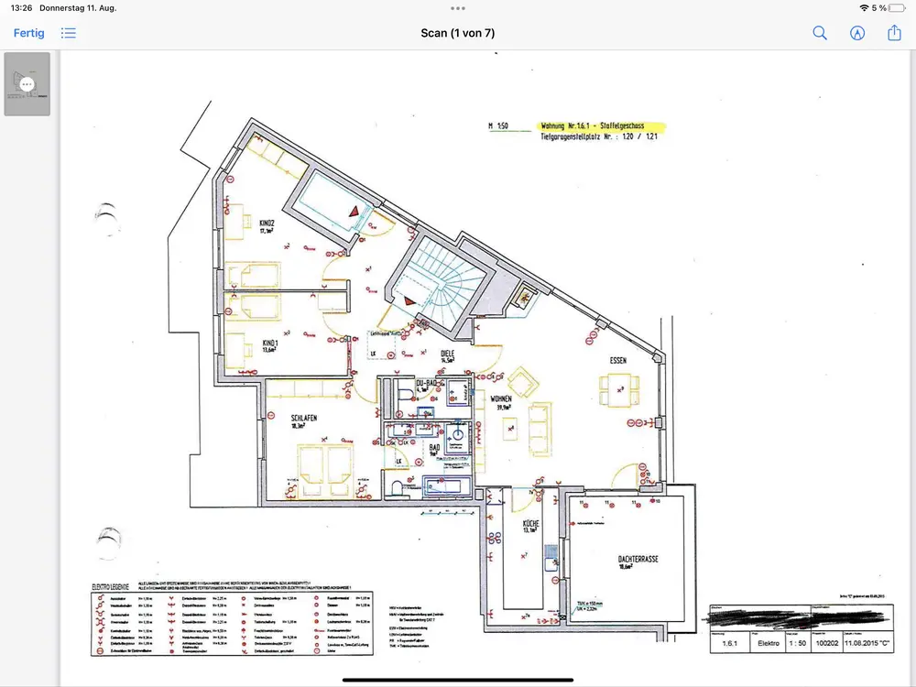Tap the Wi-Fi status icon
Screen dimensions: 916x687
(864, 8)
